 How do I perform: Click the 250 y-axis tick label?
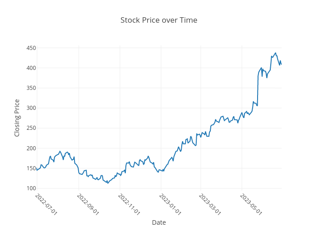[x=30, y=128]
